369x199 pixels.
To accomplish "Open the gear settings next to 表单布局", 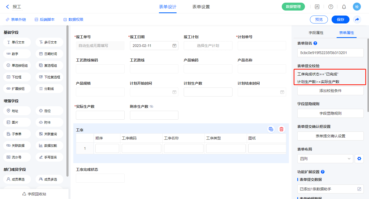I will 359,159.
